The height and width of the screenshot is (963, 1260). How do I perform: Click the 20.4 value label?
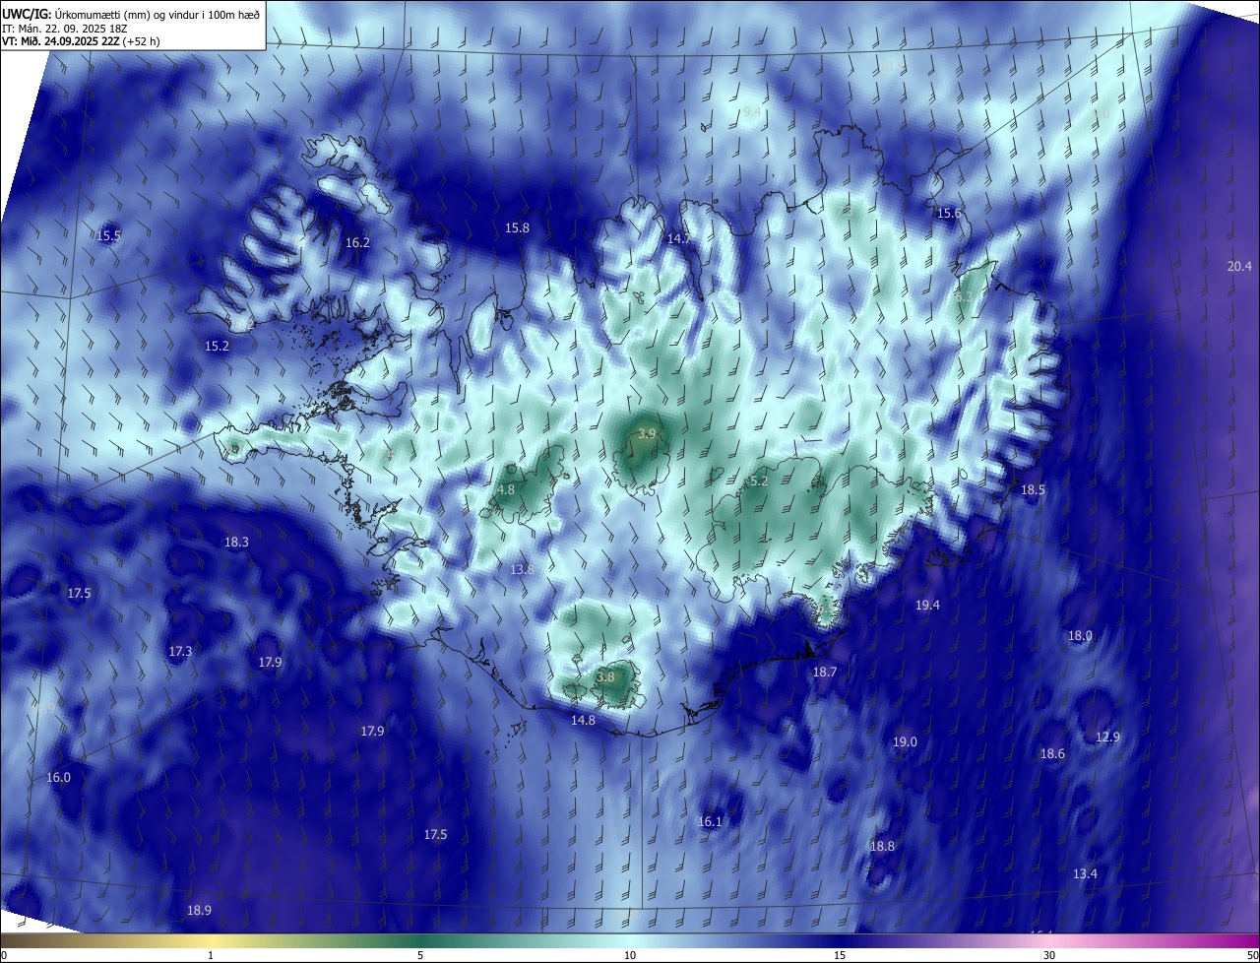tap(1239, 267)
